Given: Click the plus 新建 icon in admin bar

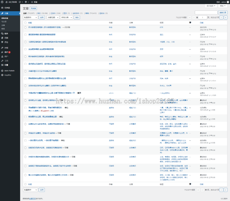Looking at the screenshot, I should 32,2.
